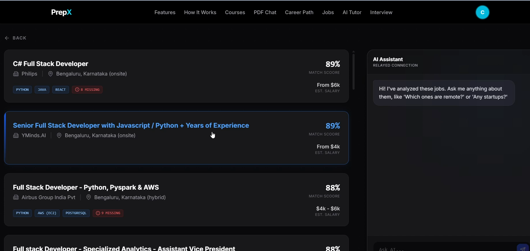Open the Senior Full Stack Developer job
The width and height of the screenshot is (530, 251).
pyautogui.click(x=131, y=126)
